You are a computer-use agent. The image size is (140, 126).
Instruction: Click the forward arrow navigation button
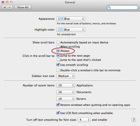[x=10, y=7]
